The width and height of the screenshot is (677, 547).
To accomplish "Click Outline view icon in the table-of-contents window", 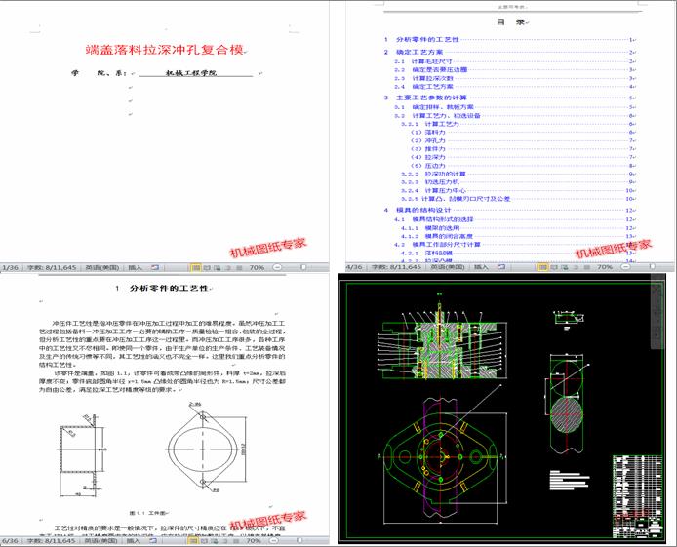I will coord(576,267).
